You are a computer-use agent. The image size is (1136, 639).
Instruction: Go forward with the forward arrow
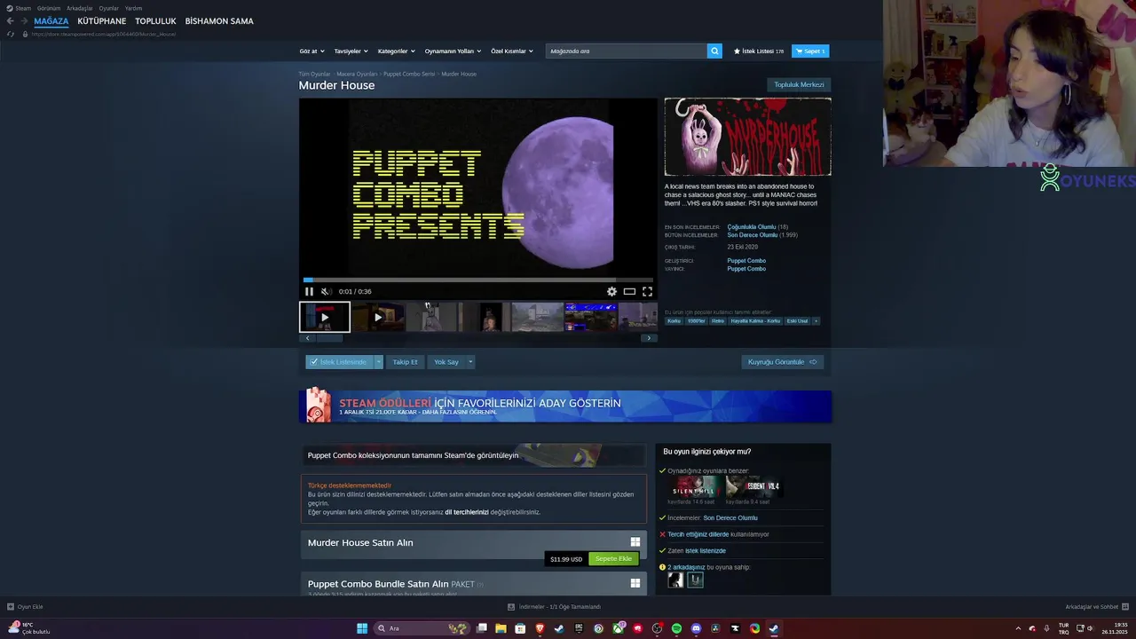[x=24, y=21]
